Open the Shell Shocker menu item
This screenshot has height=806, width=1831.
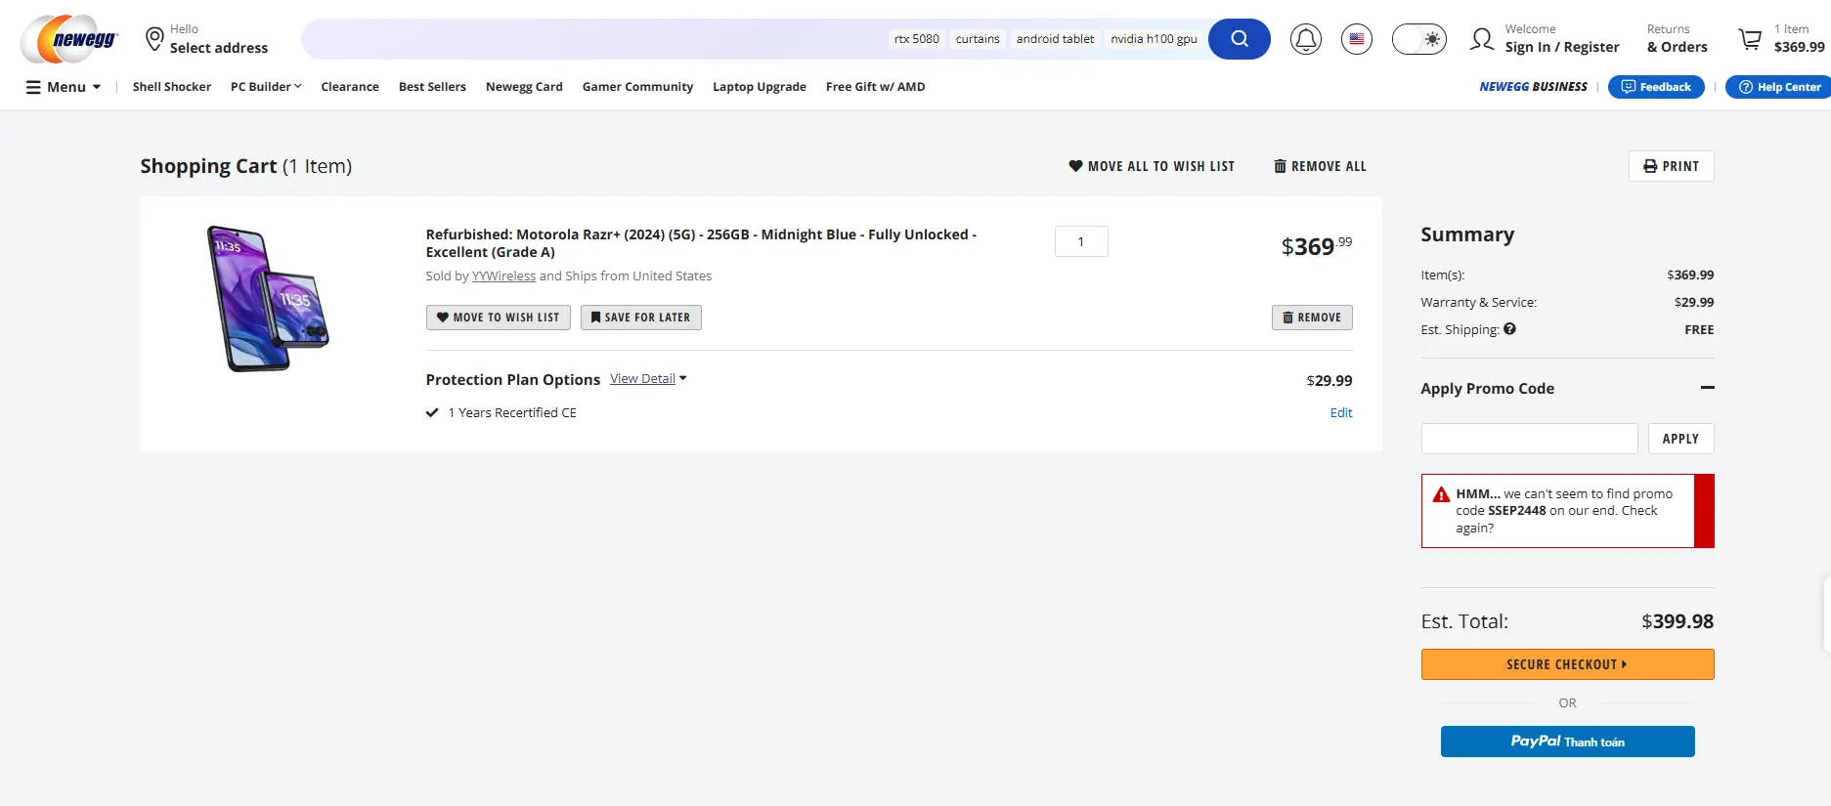[x=172, y=87]
